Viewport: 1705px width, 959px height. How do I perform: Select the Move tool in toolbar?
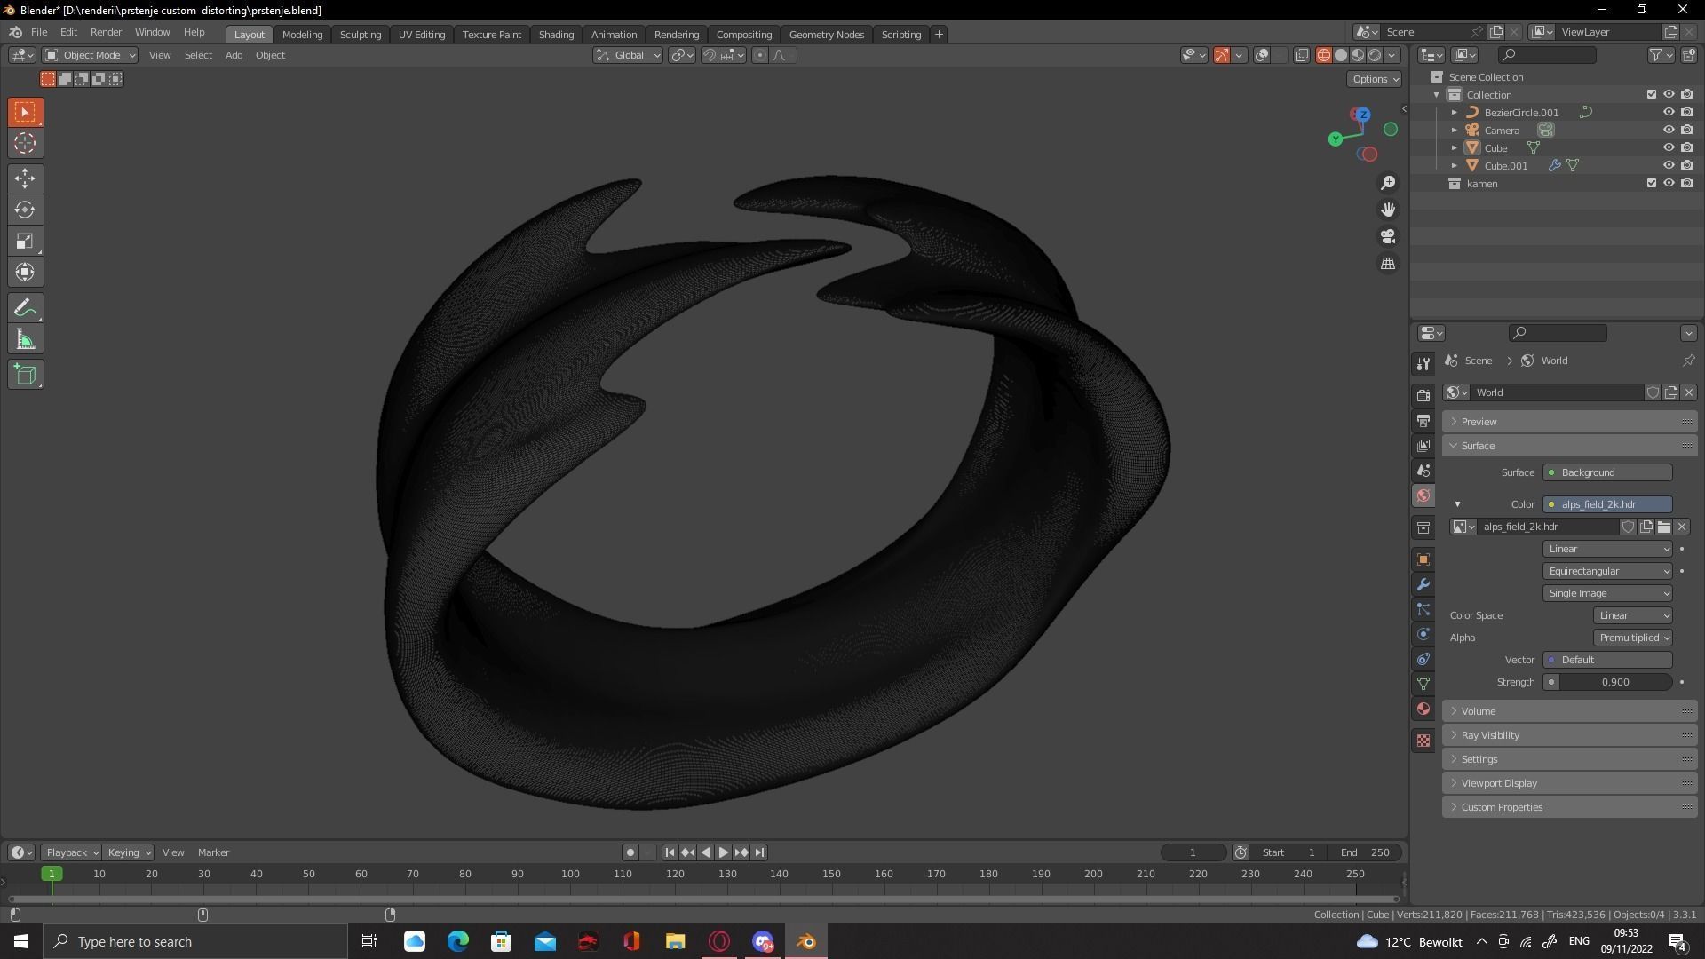25,178
